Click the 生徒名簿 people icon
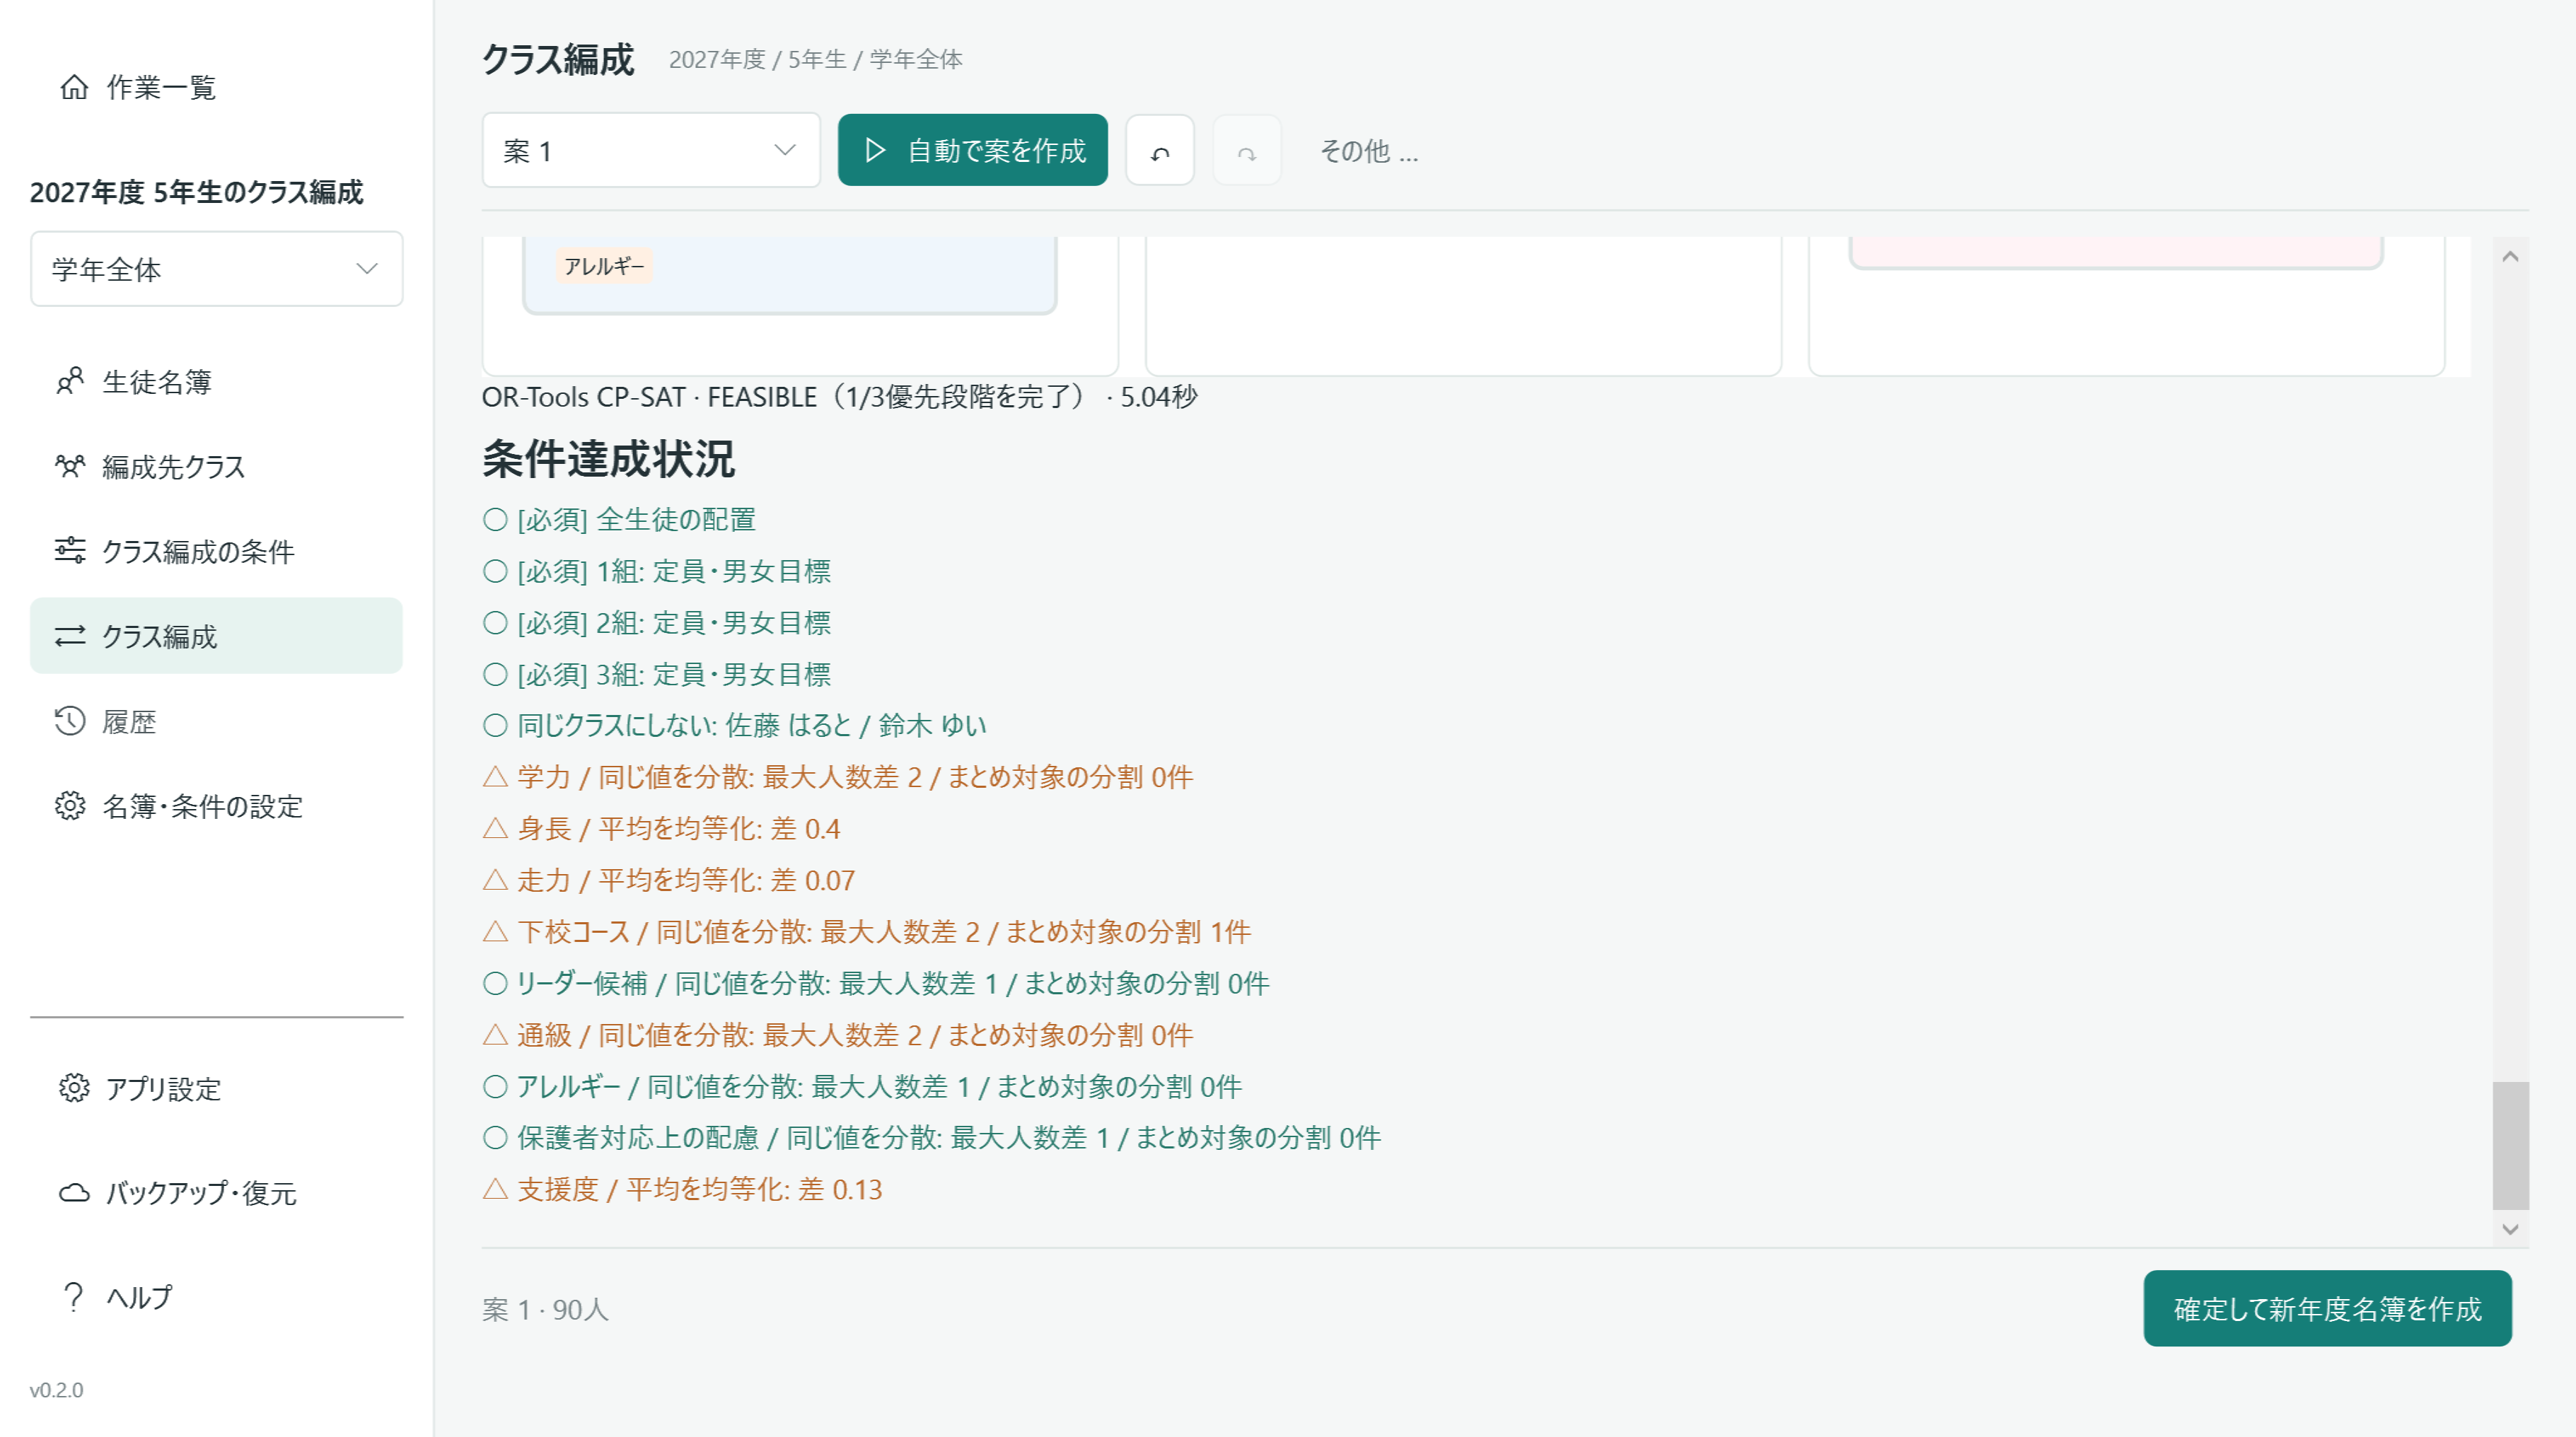Image resolution: width=2576 pixels, height=1437 pixels. click(70, 381)
